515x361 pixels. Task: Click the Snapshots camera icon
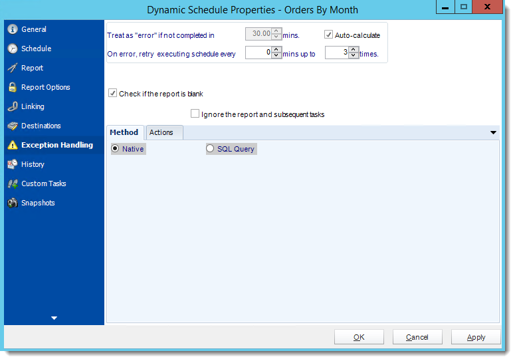(x=13, y=203)
